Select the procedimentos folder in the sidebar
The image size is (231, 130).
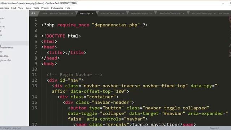(x=6, y=47)
